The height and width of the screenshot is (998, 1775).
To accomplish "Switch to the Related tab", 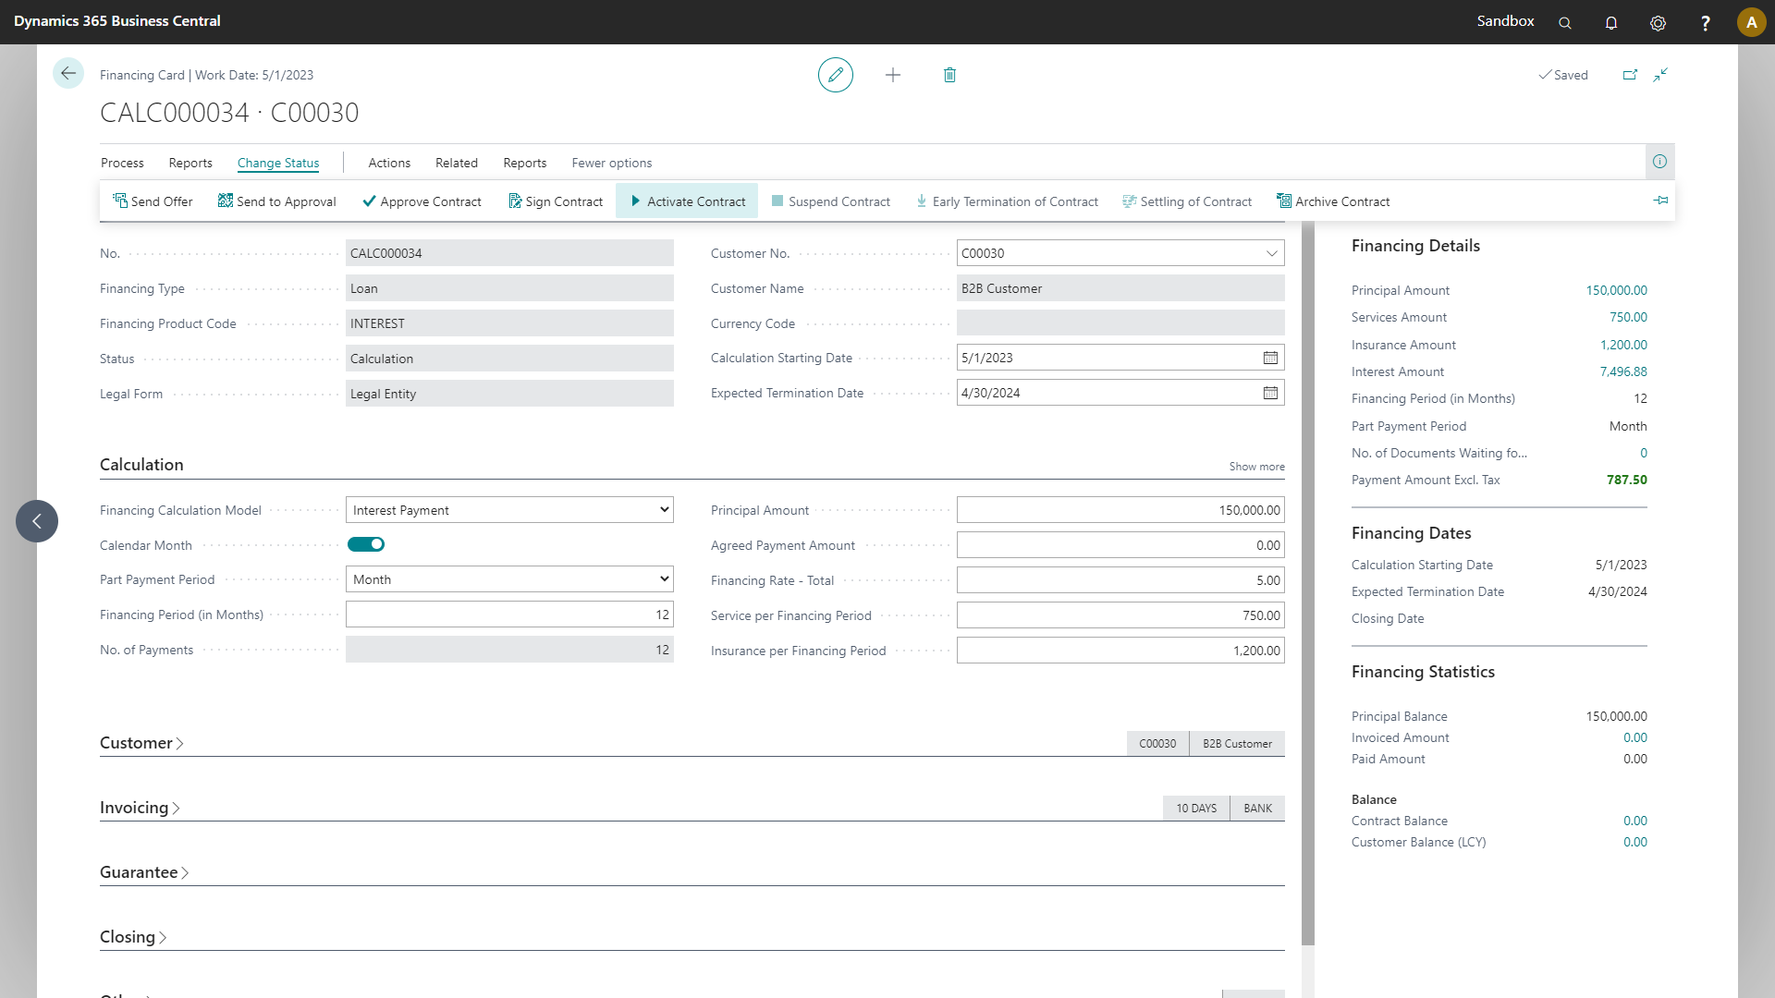I will (456, 162).
